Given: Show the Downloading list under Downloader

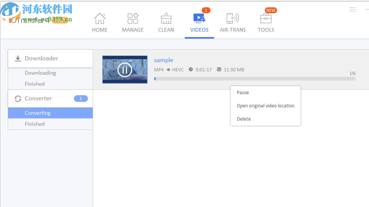Looking at the screenshot, I should 40,73.
